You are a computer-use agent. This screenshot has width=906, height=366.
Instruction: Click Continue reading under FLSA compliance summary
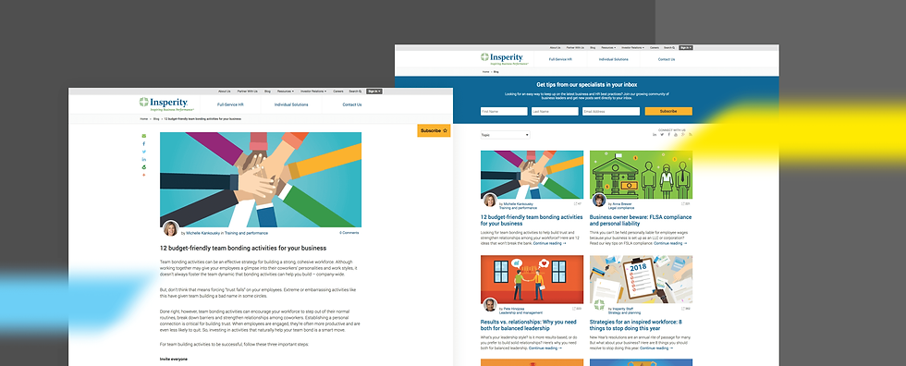click(670, 243)
